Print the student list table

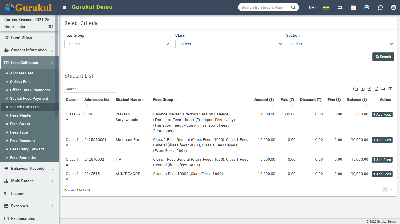click(383, 89)
